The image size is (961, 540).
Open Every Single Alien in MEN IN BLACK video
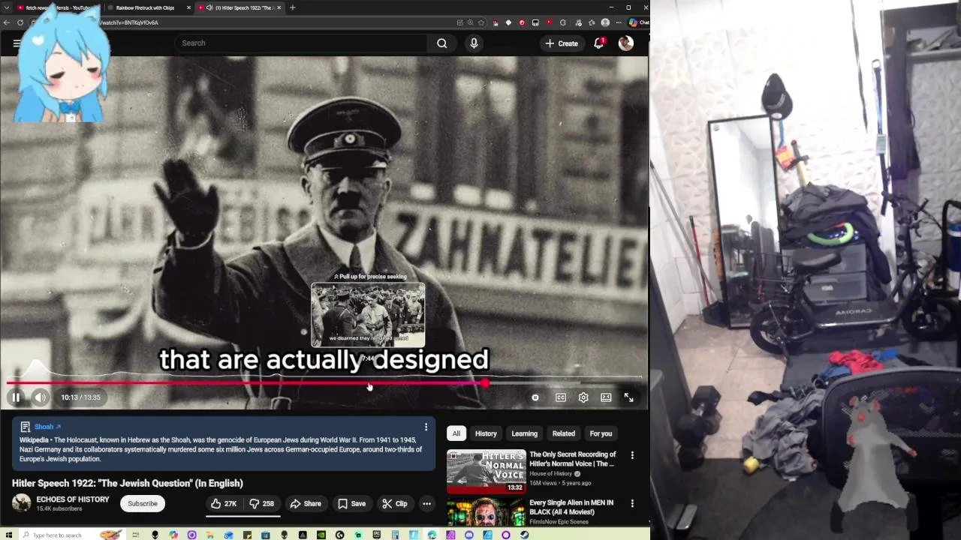click(x=571, y=507)
